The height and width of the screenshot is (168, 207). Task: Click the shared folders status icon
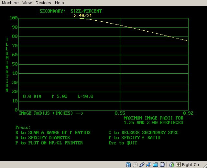coord(155,164)
